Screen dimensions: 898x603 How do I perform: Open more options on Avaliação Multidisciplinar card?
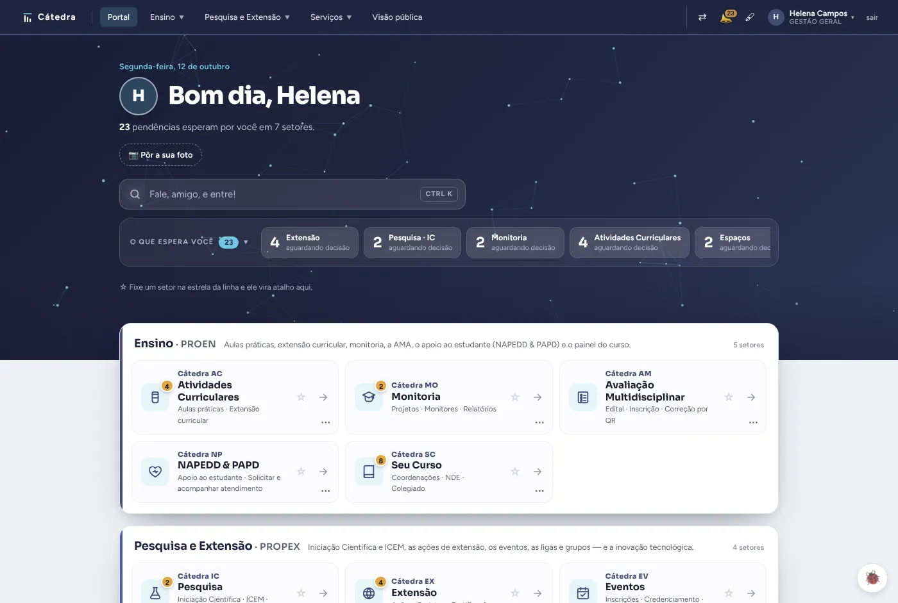point(753,422)
